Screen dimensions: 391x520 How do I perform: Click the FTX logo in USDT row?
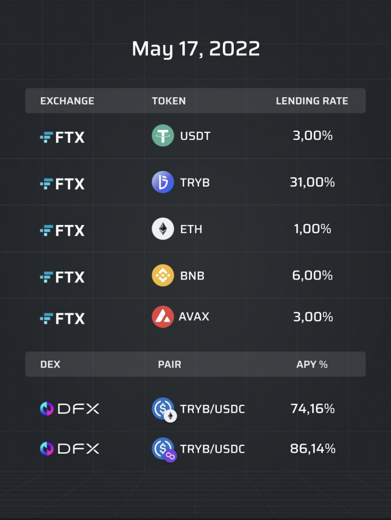click(x=62, y=137)
